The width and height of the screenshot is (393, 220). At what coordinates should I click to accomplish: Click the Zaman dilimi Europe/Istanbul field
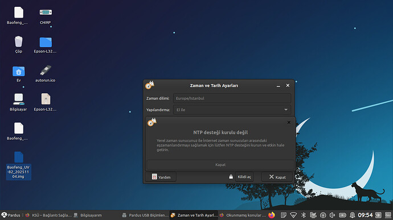click(x=232, y=98)
